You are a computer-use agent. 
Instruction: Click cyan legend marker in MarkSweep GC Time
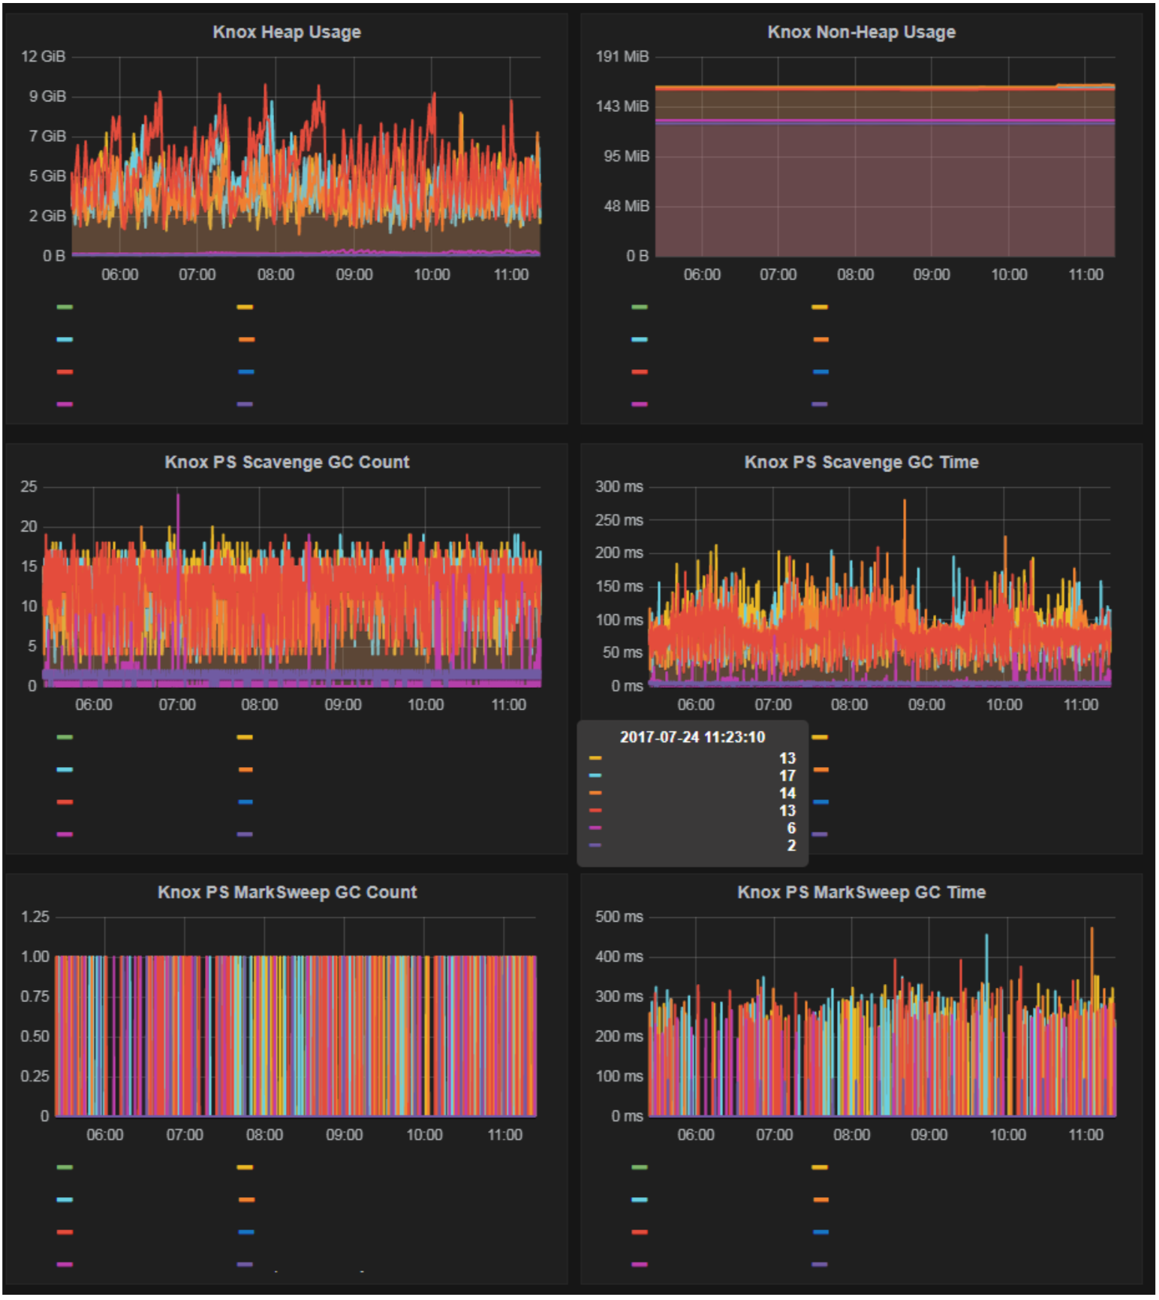coord(640,1199)
